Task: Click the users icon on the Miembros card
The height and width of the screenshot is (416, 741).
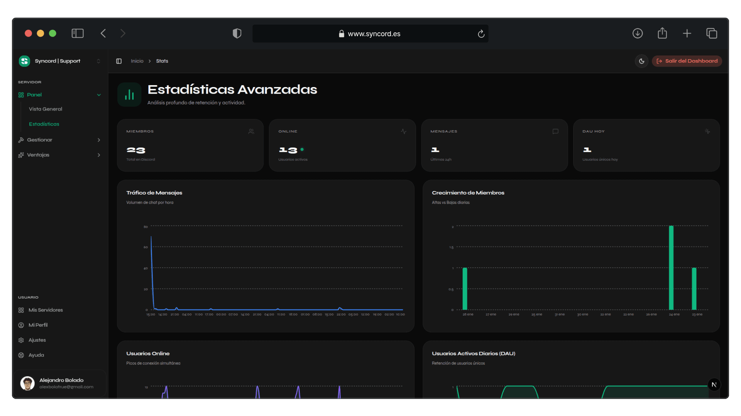Action: click(251, 131)
